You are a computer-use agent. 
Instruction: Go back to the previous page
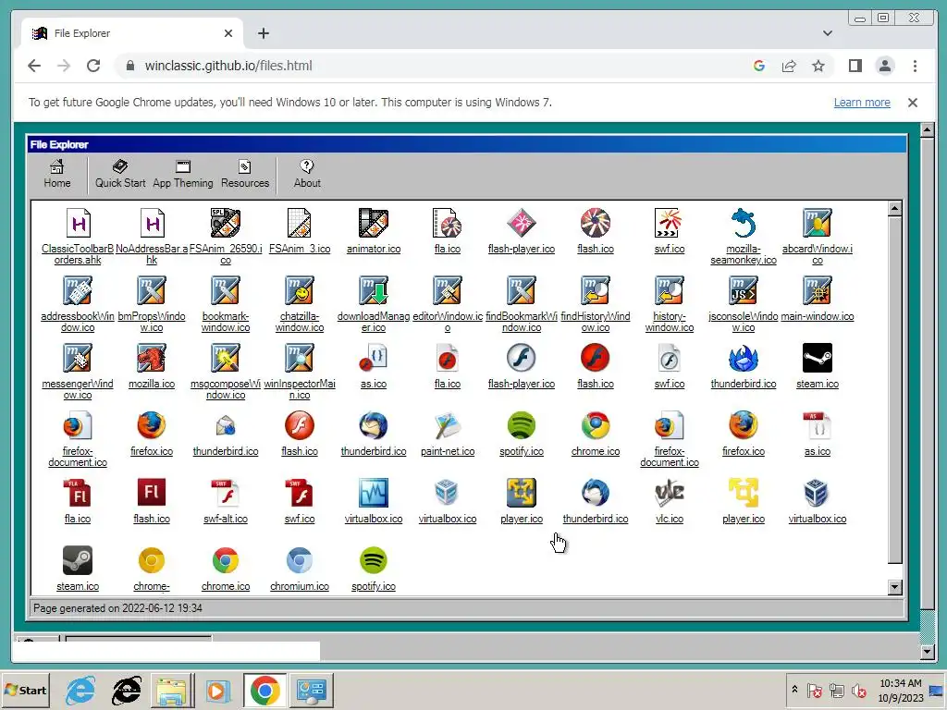coord(34,66)
